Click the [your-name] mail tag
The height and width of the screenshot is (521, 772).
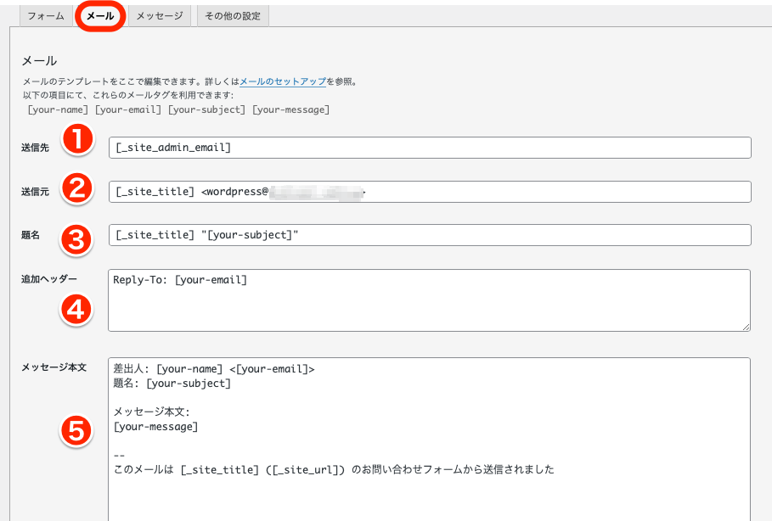[59, 109]
